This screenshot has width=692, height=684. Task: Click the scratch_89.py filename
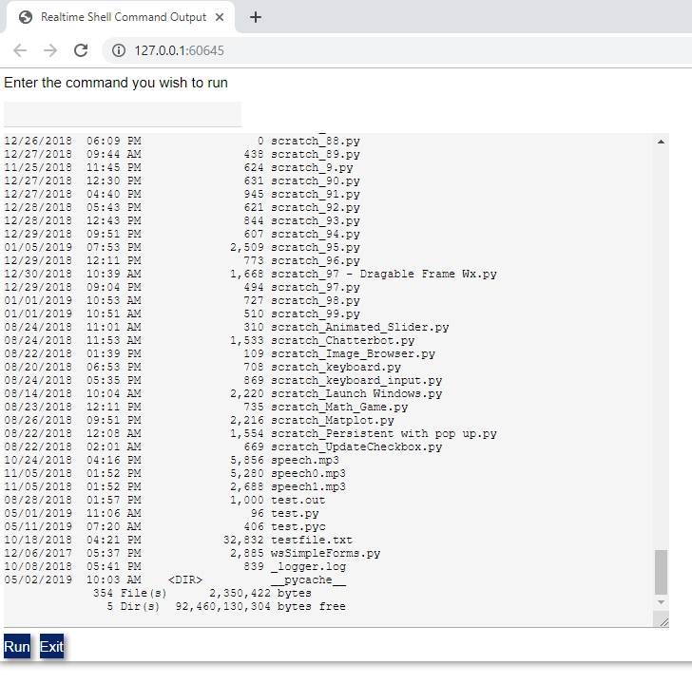point(316,154)
